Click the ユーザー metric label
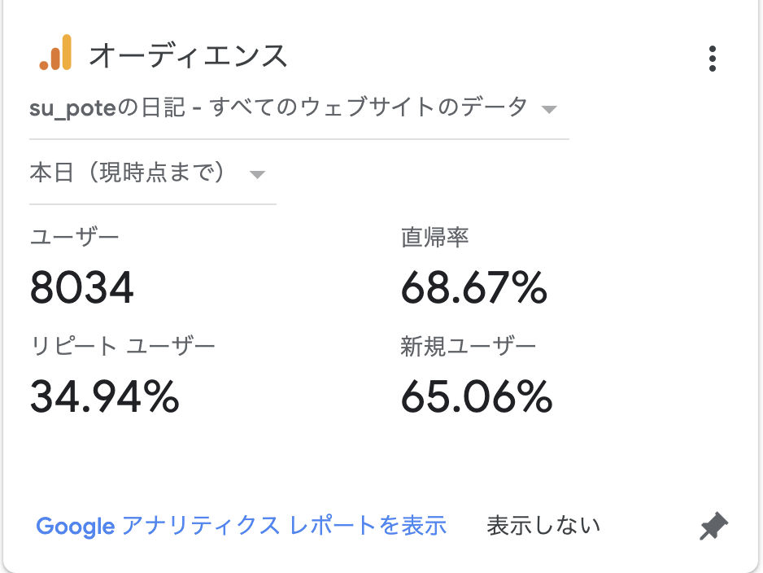 75,238
